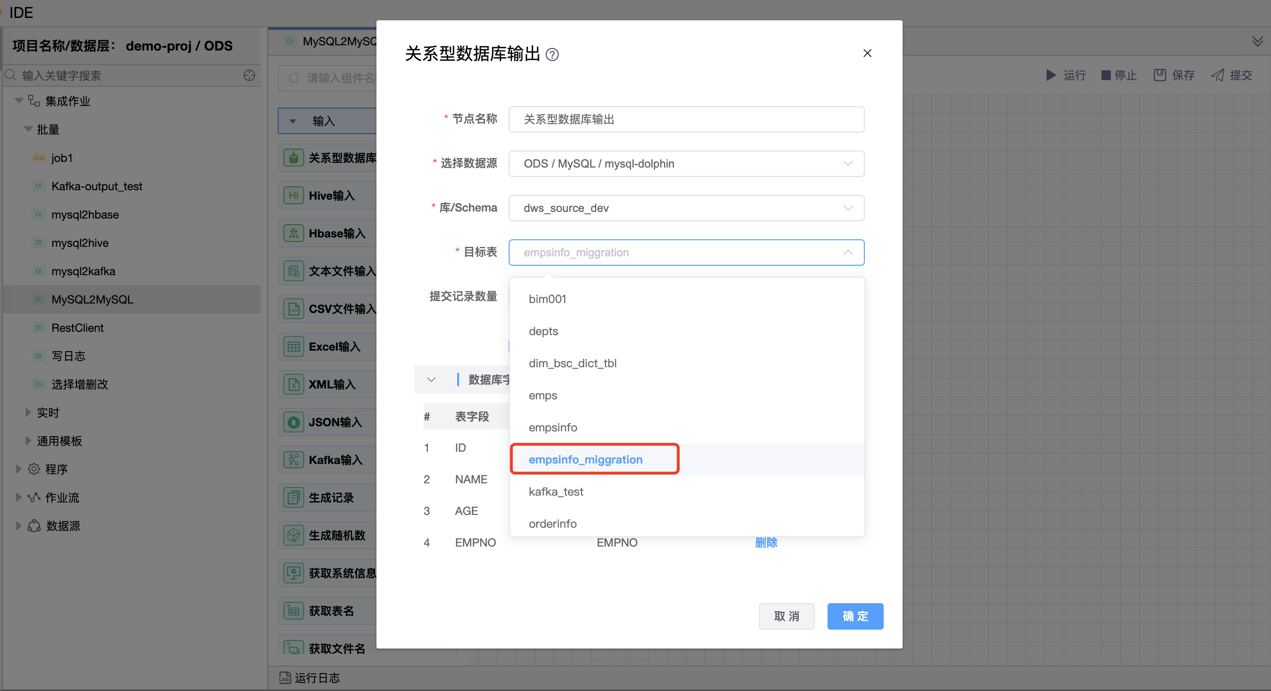Select depts from table list
Viewport: 1271px width, 691px height.
[686, 331]
